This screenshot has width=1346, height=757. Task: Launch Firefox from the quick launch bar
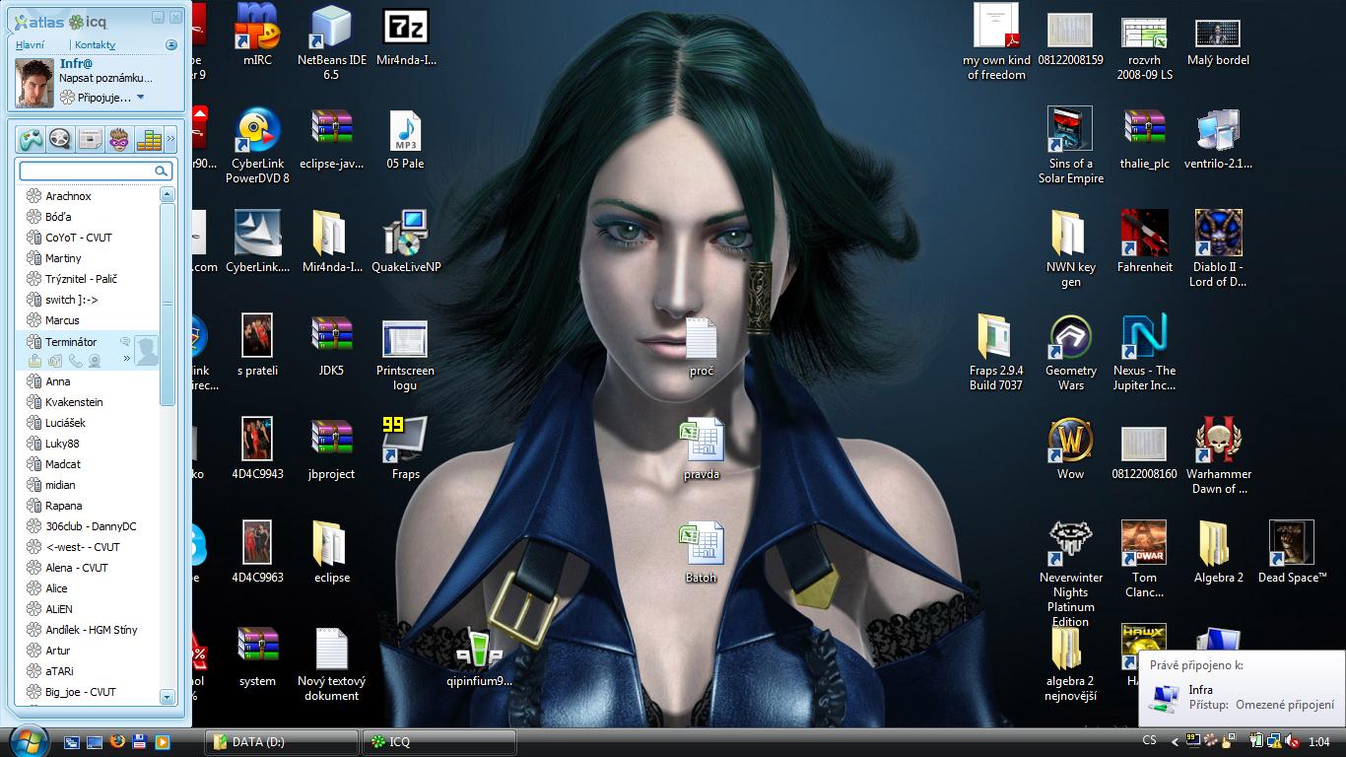(x=117, y=741)
